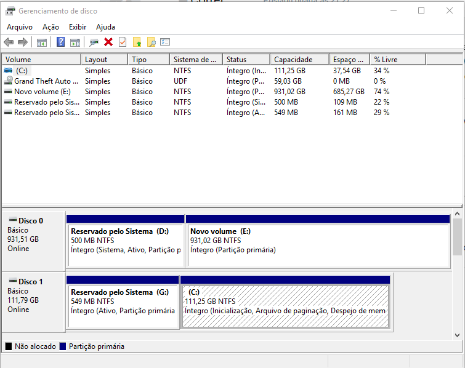Select the hatched (C:) partition block
Screen dimensions: 465x368
tap(285, 302)
